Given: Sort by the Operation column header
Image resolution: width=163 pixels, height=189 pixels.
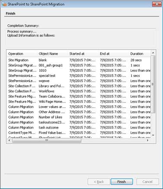Looking at the screenshot, I should tap(16, 54).
